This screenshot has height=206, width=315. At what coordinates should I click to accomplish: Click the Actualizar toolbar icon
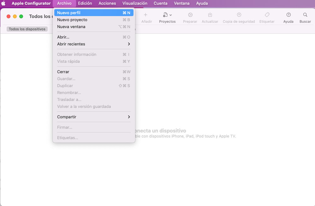pyautogui.click(x=210, y=15)
